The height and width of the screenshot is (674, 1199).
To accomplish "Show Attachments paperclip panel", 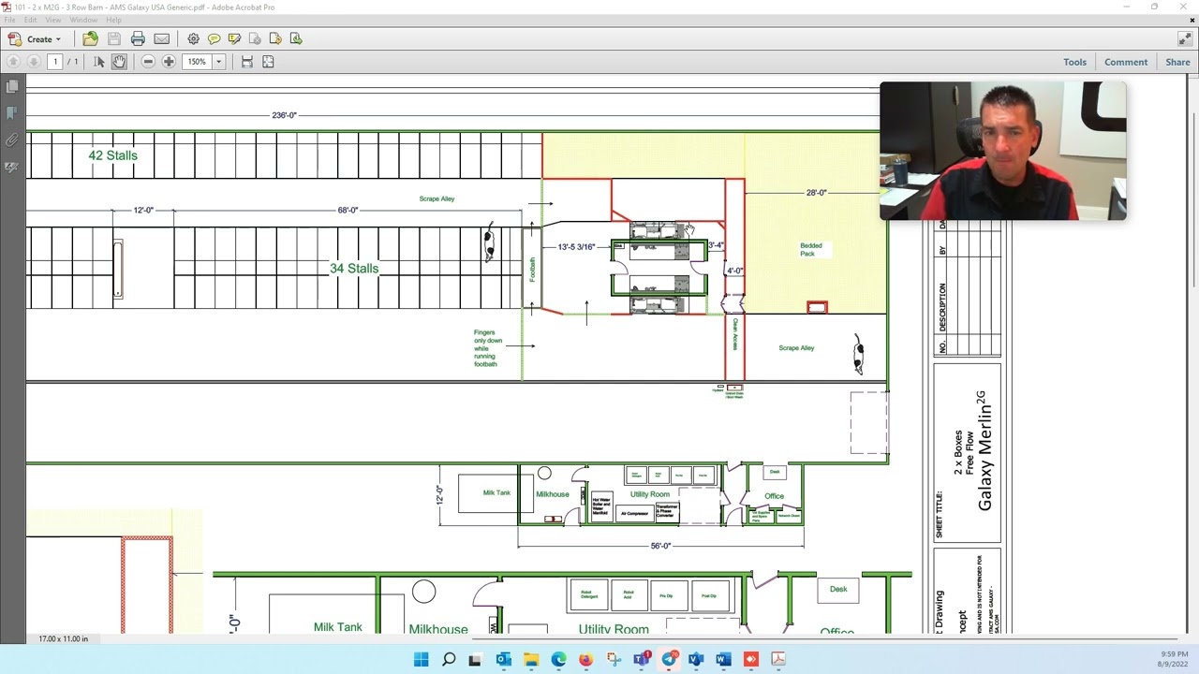I will 12,140.
